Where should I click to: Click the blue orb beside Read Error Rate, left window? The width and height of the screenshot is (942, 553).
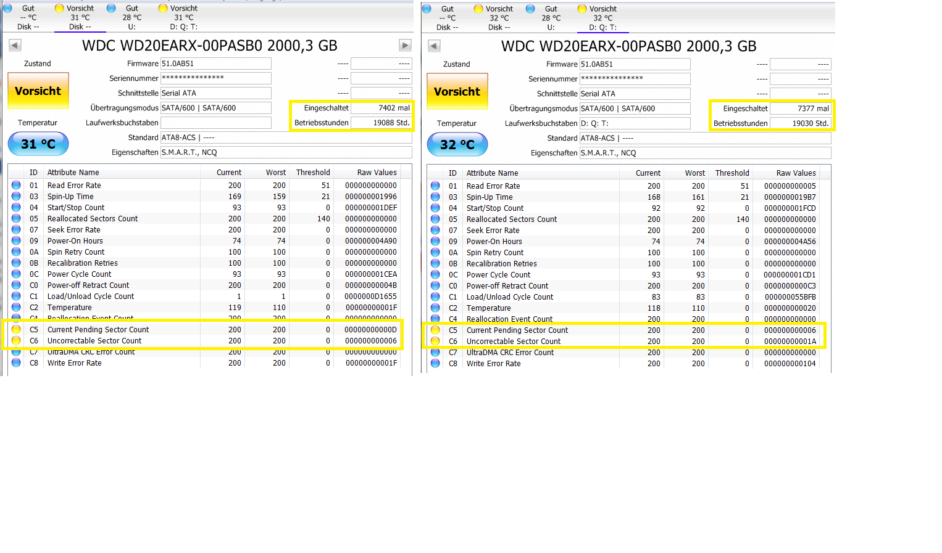tap(16, 185)
